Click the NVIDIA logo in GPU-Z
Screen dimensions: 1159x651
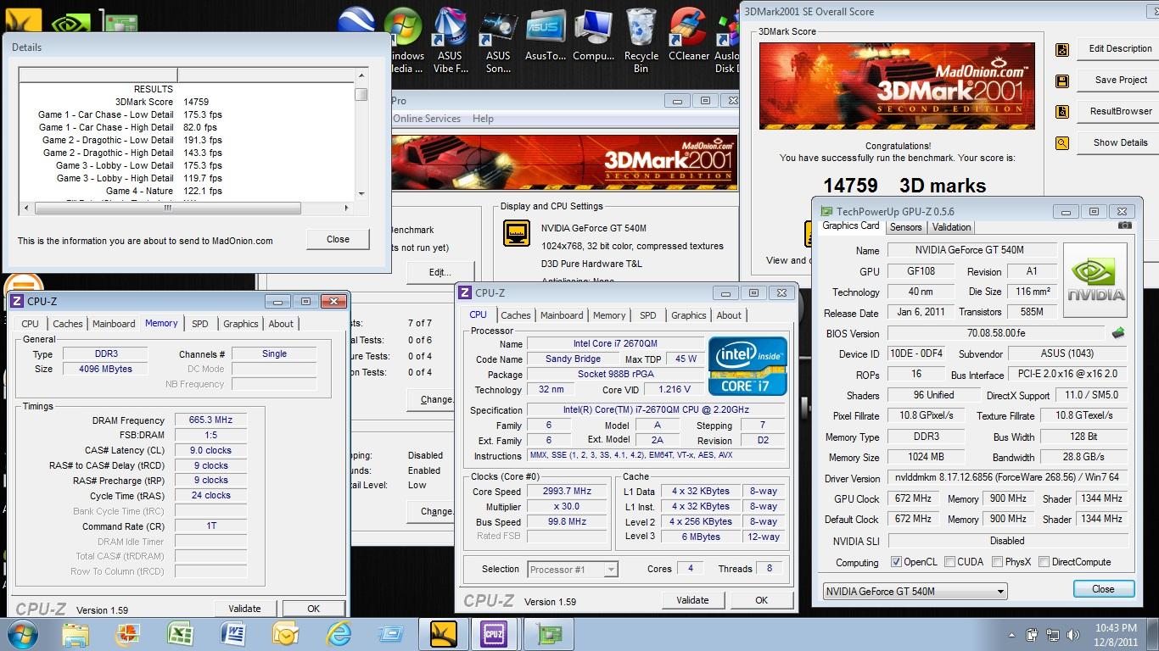pos(1095,281)
